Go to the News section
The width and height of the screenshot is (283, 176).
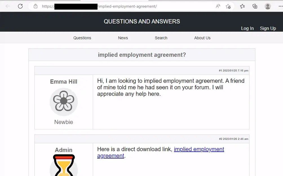pyautogui.click(x=123, y=38)
